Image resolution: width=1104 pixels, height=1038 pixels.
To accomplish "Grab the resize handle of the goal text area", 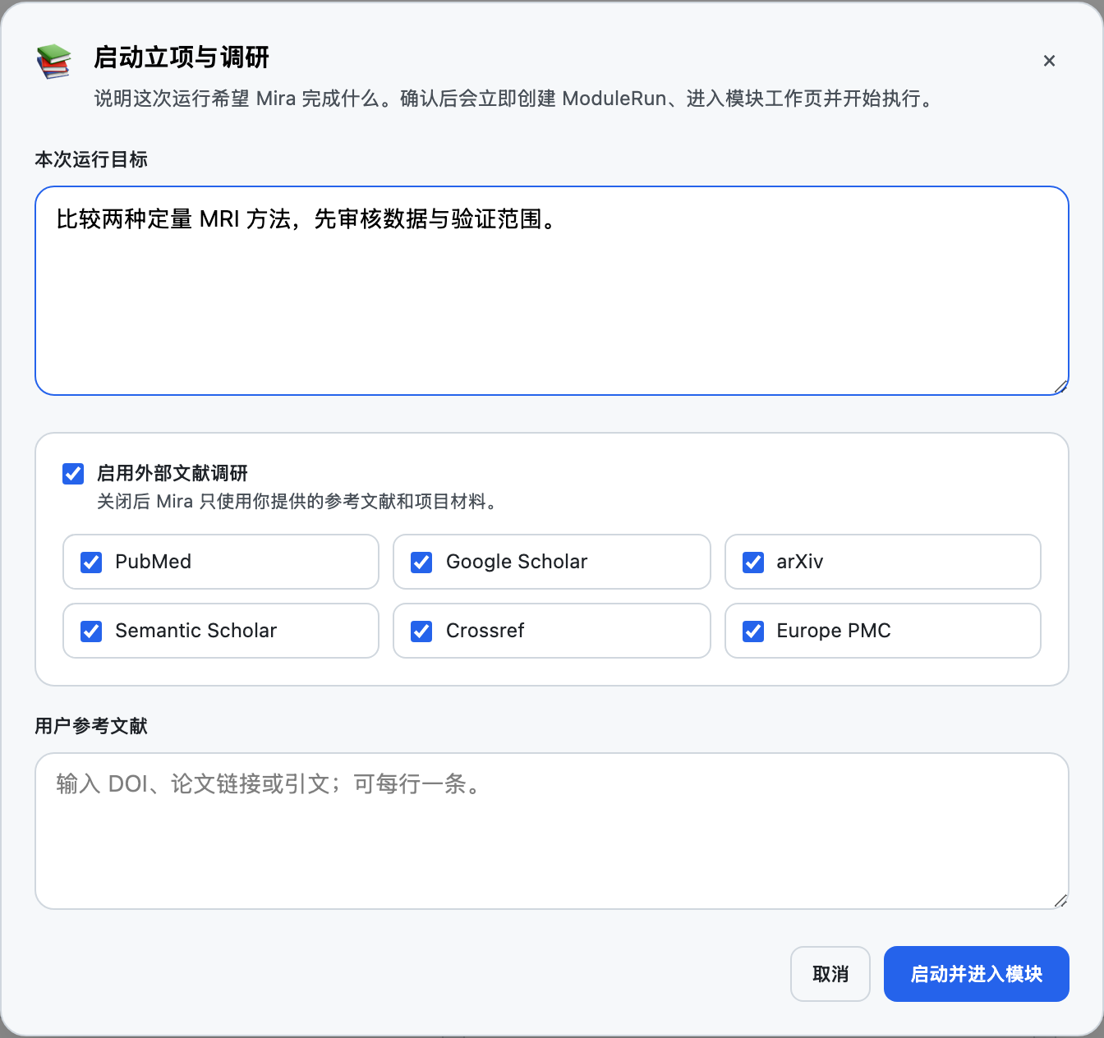I will [1060, 387].
